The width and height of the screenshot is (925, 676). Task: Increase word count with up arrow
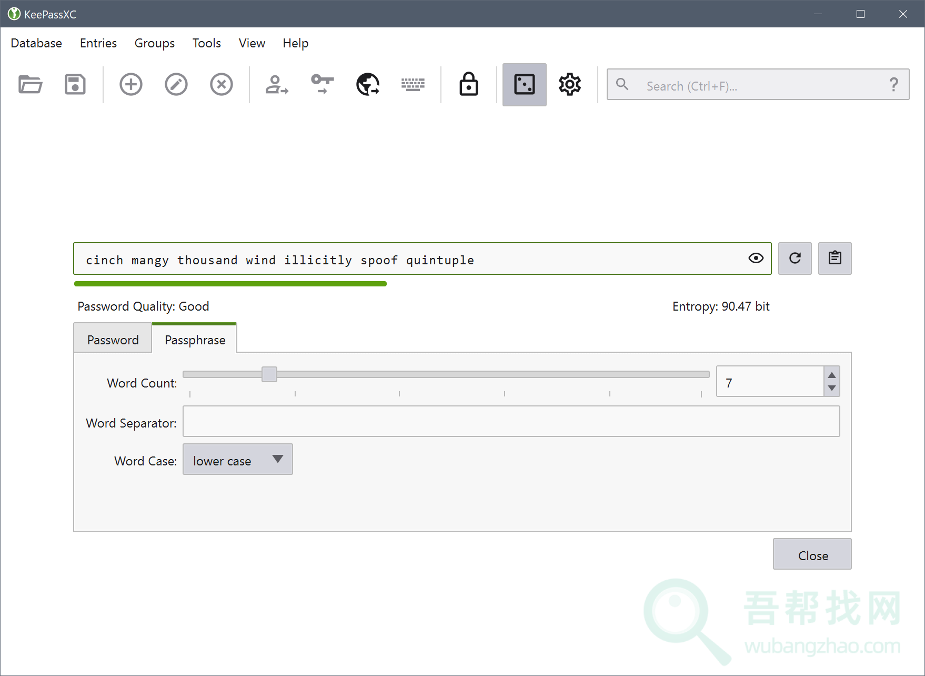tap(832, 375)
